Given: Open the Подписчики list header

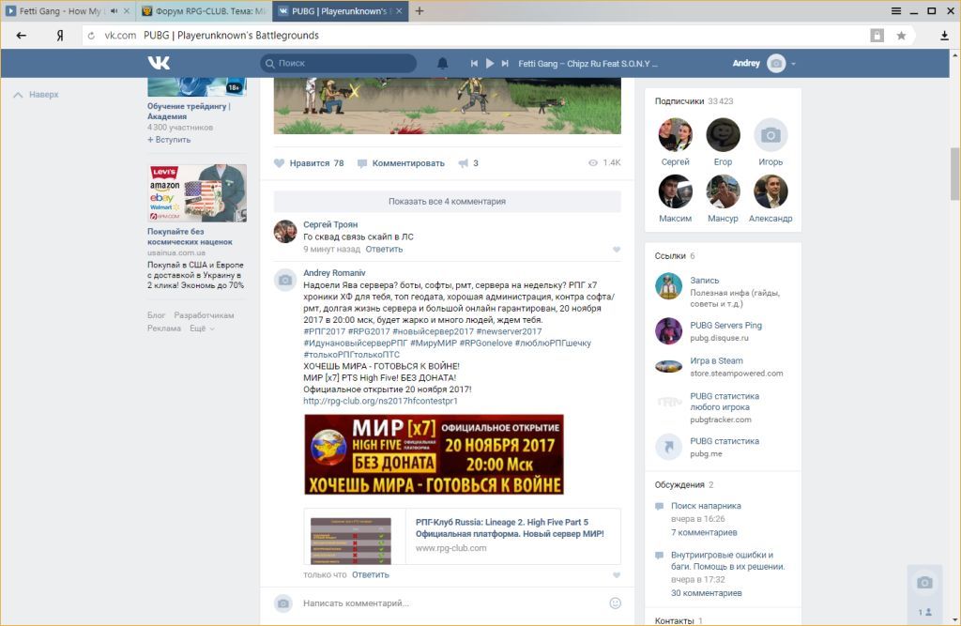Looking at the screenshot, I should [x=694, y=101].
